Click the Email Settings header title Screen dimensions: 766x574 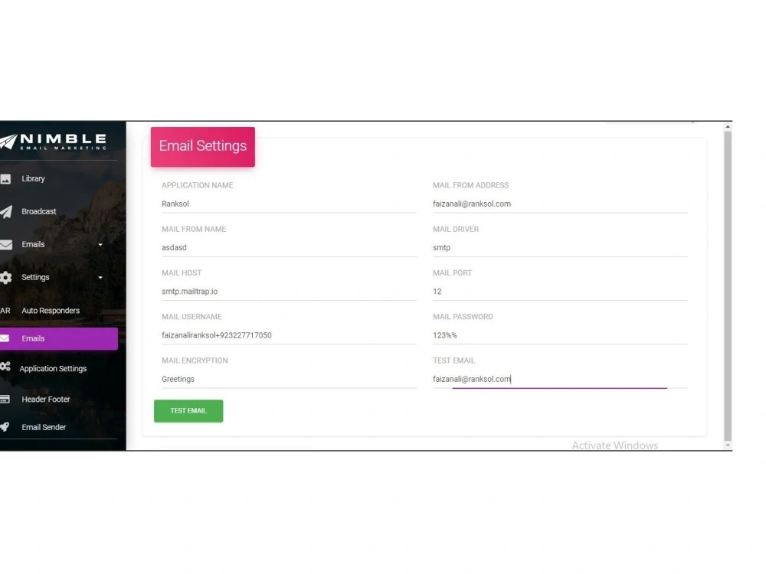click(203, 146)
